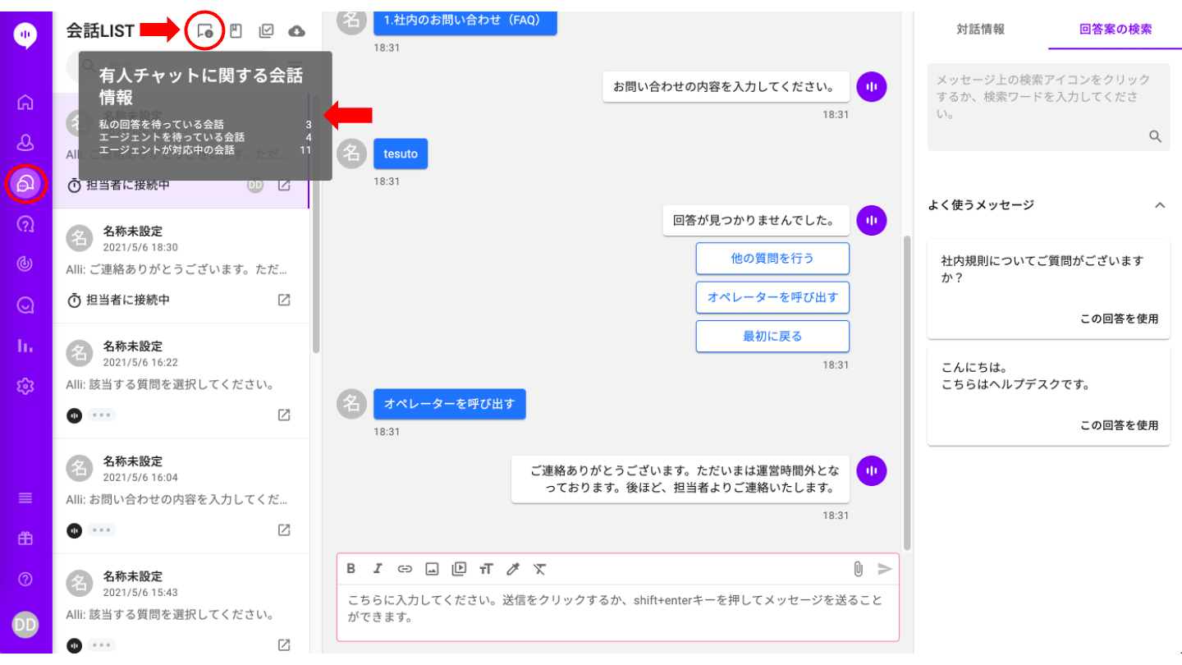
Task: Select the 名称未設定 conversation from 16:22
Action: [181, 381]
